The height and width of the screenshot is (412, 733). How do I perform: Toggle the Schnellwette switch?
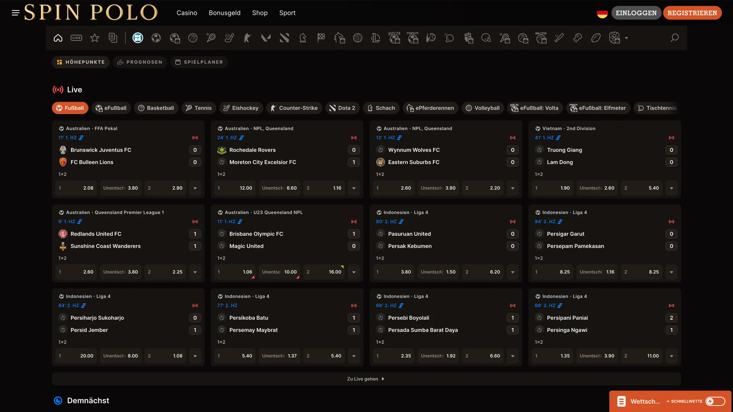point(715,401)
